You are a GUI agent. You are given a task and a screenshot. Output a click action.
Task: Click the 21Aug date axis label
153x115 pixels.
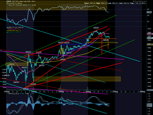[7, 92]
